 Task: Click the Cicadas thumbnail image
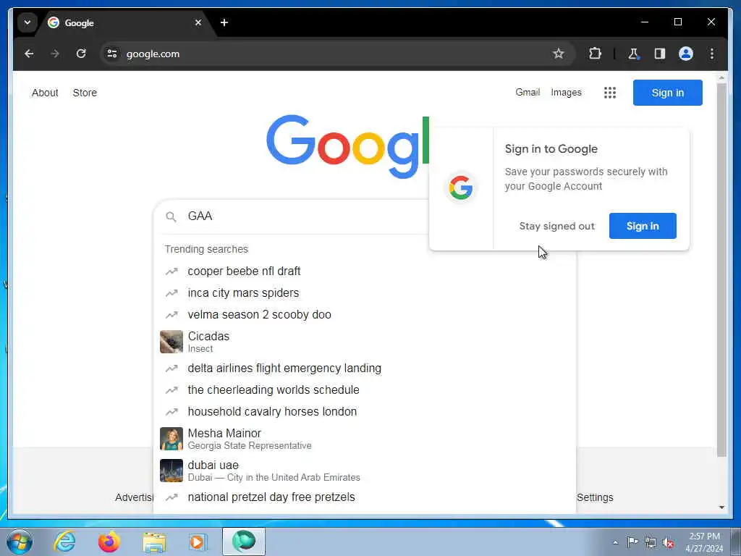(171, 342)
